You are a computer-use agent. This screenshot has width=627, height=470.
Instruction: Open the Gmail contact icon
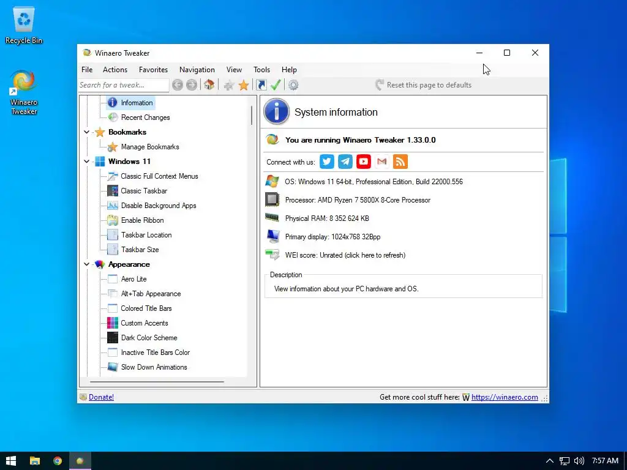[x=382, y=162]
